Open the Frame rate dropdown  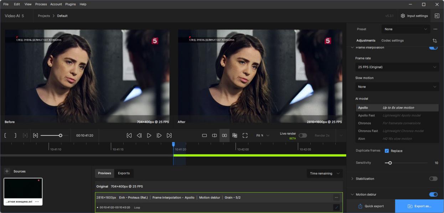pos(397,67)
